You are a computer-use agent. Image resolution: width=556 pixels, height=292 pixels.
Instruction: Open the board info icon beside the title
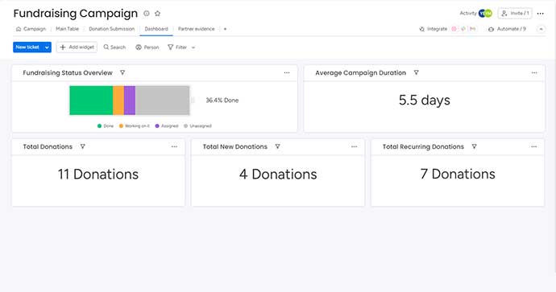(147, 14)
